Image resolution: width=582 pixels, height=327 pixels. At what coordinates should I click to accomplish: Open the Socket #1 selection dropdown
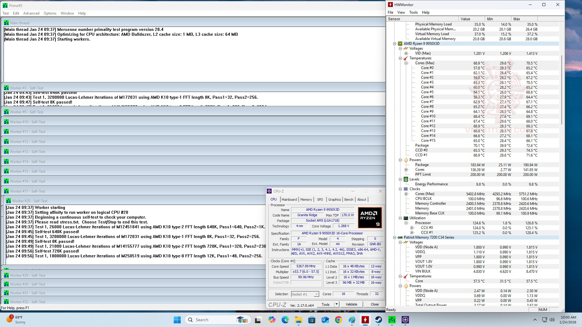pyautogui.click(x=316, y=294)
